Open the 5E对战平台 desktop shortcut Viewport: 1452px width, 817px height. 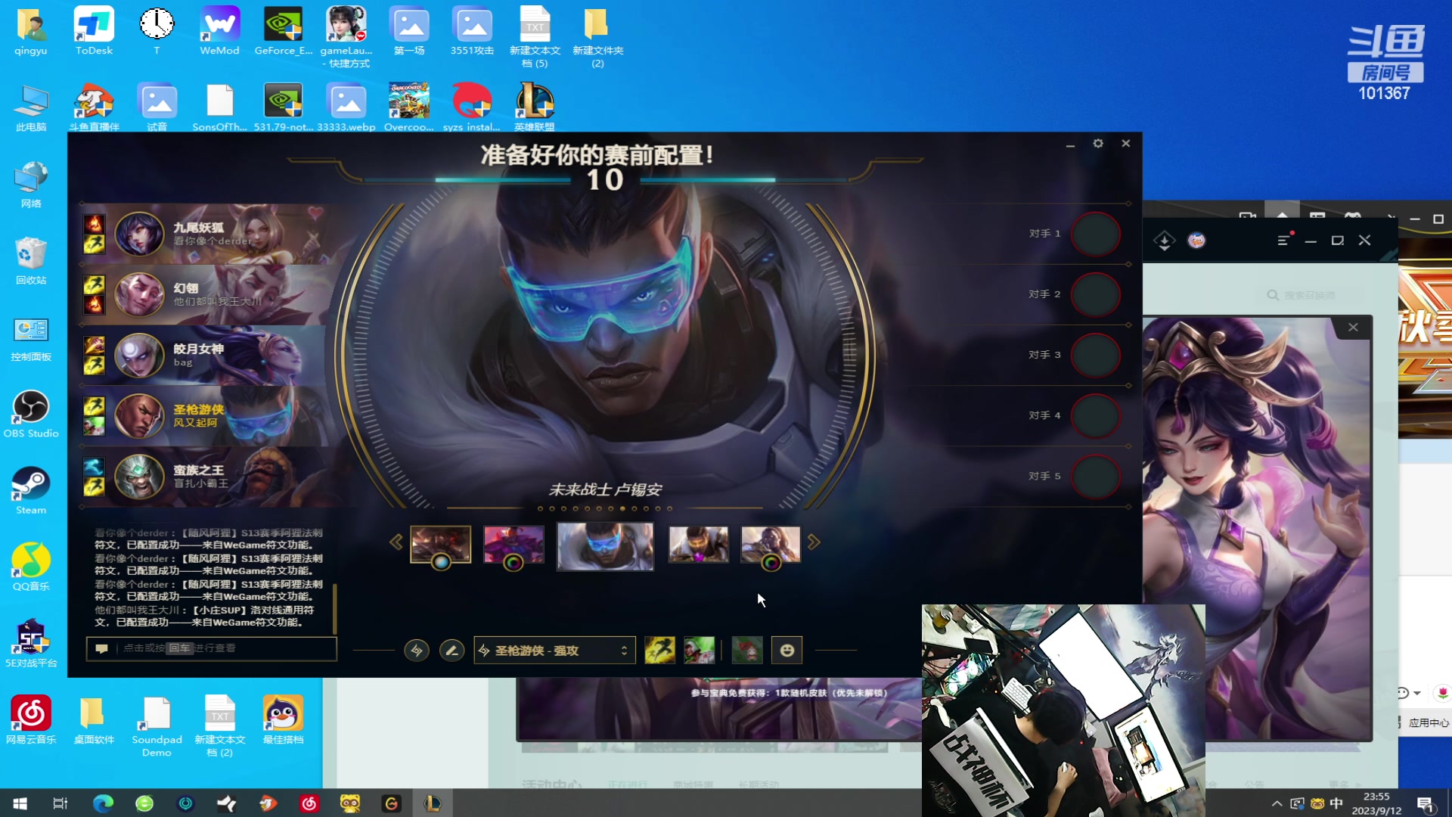(x=31, y=644)
